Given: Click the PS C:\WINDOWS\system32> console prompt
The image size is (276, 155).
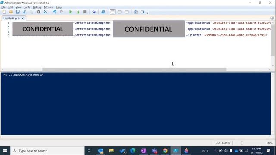Looking at the screenshot, I should (x=23, y=75).
